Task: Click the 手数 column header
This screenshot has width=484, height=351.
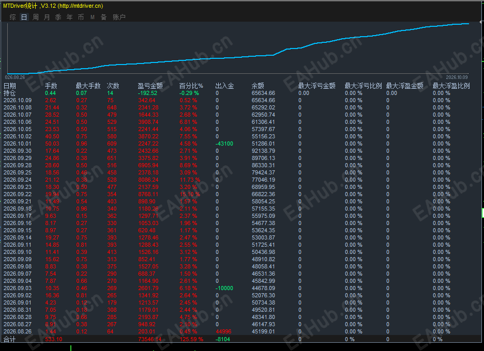Action: click(51, 86)
